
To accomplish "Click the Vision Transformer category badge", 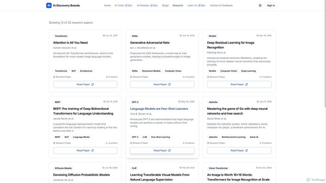I will coord(218,168).
